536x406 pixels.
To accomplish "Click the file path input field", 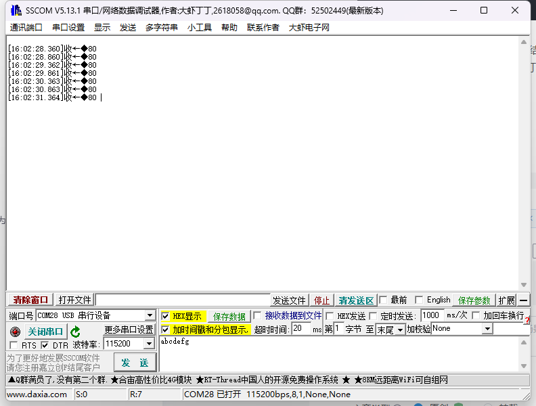I will [x=183, y=300].
